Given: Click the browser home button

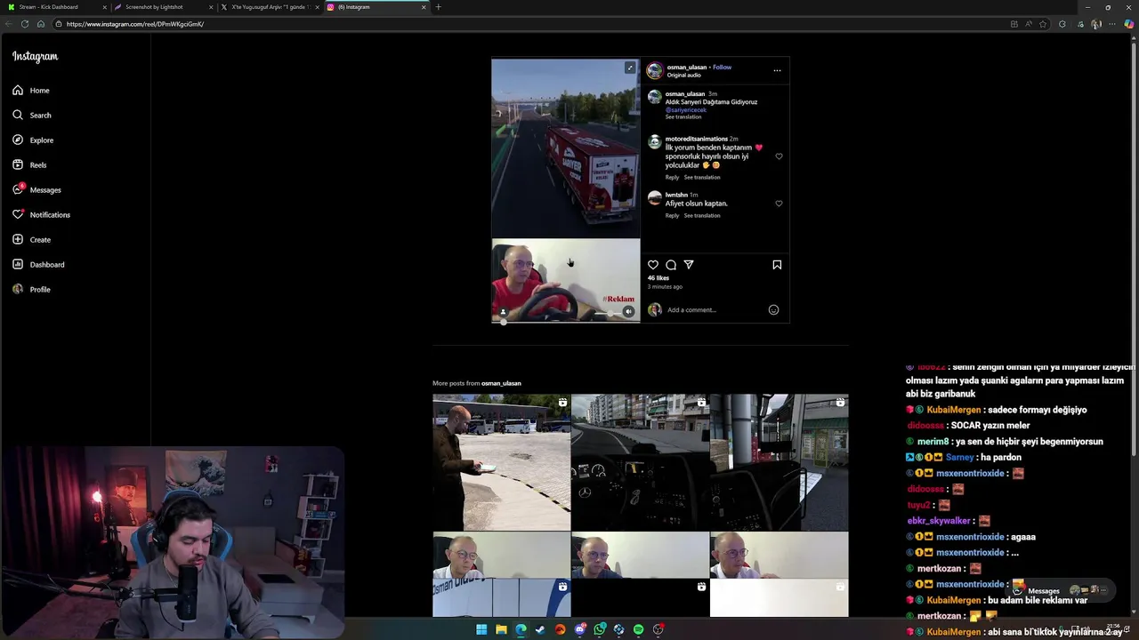Looking at the screenshot, I should [x=40, y=24].
